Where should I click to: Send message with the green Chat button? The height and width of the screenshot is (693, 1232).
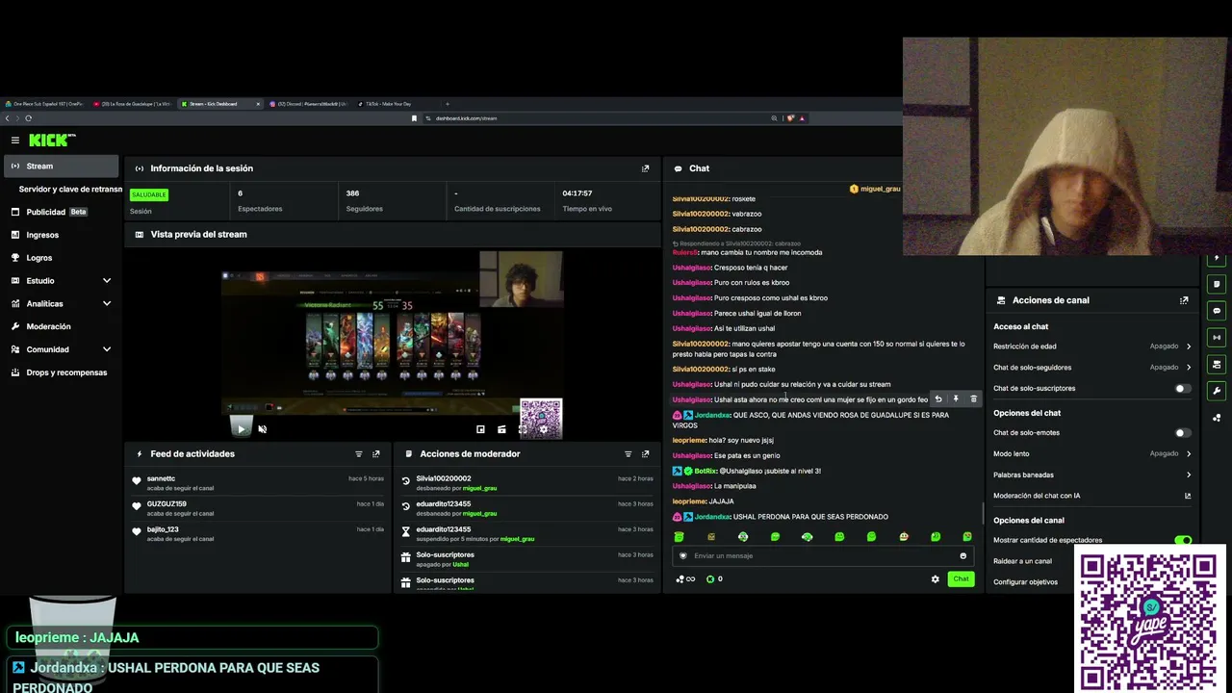click(x=961, y=579)
